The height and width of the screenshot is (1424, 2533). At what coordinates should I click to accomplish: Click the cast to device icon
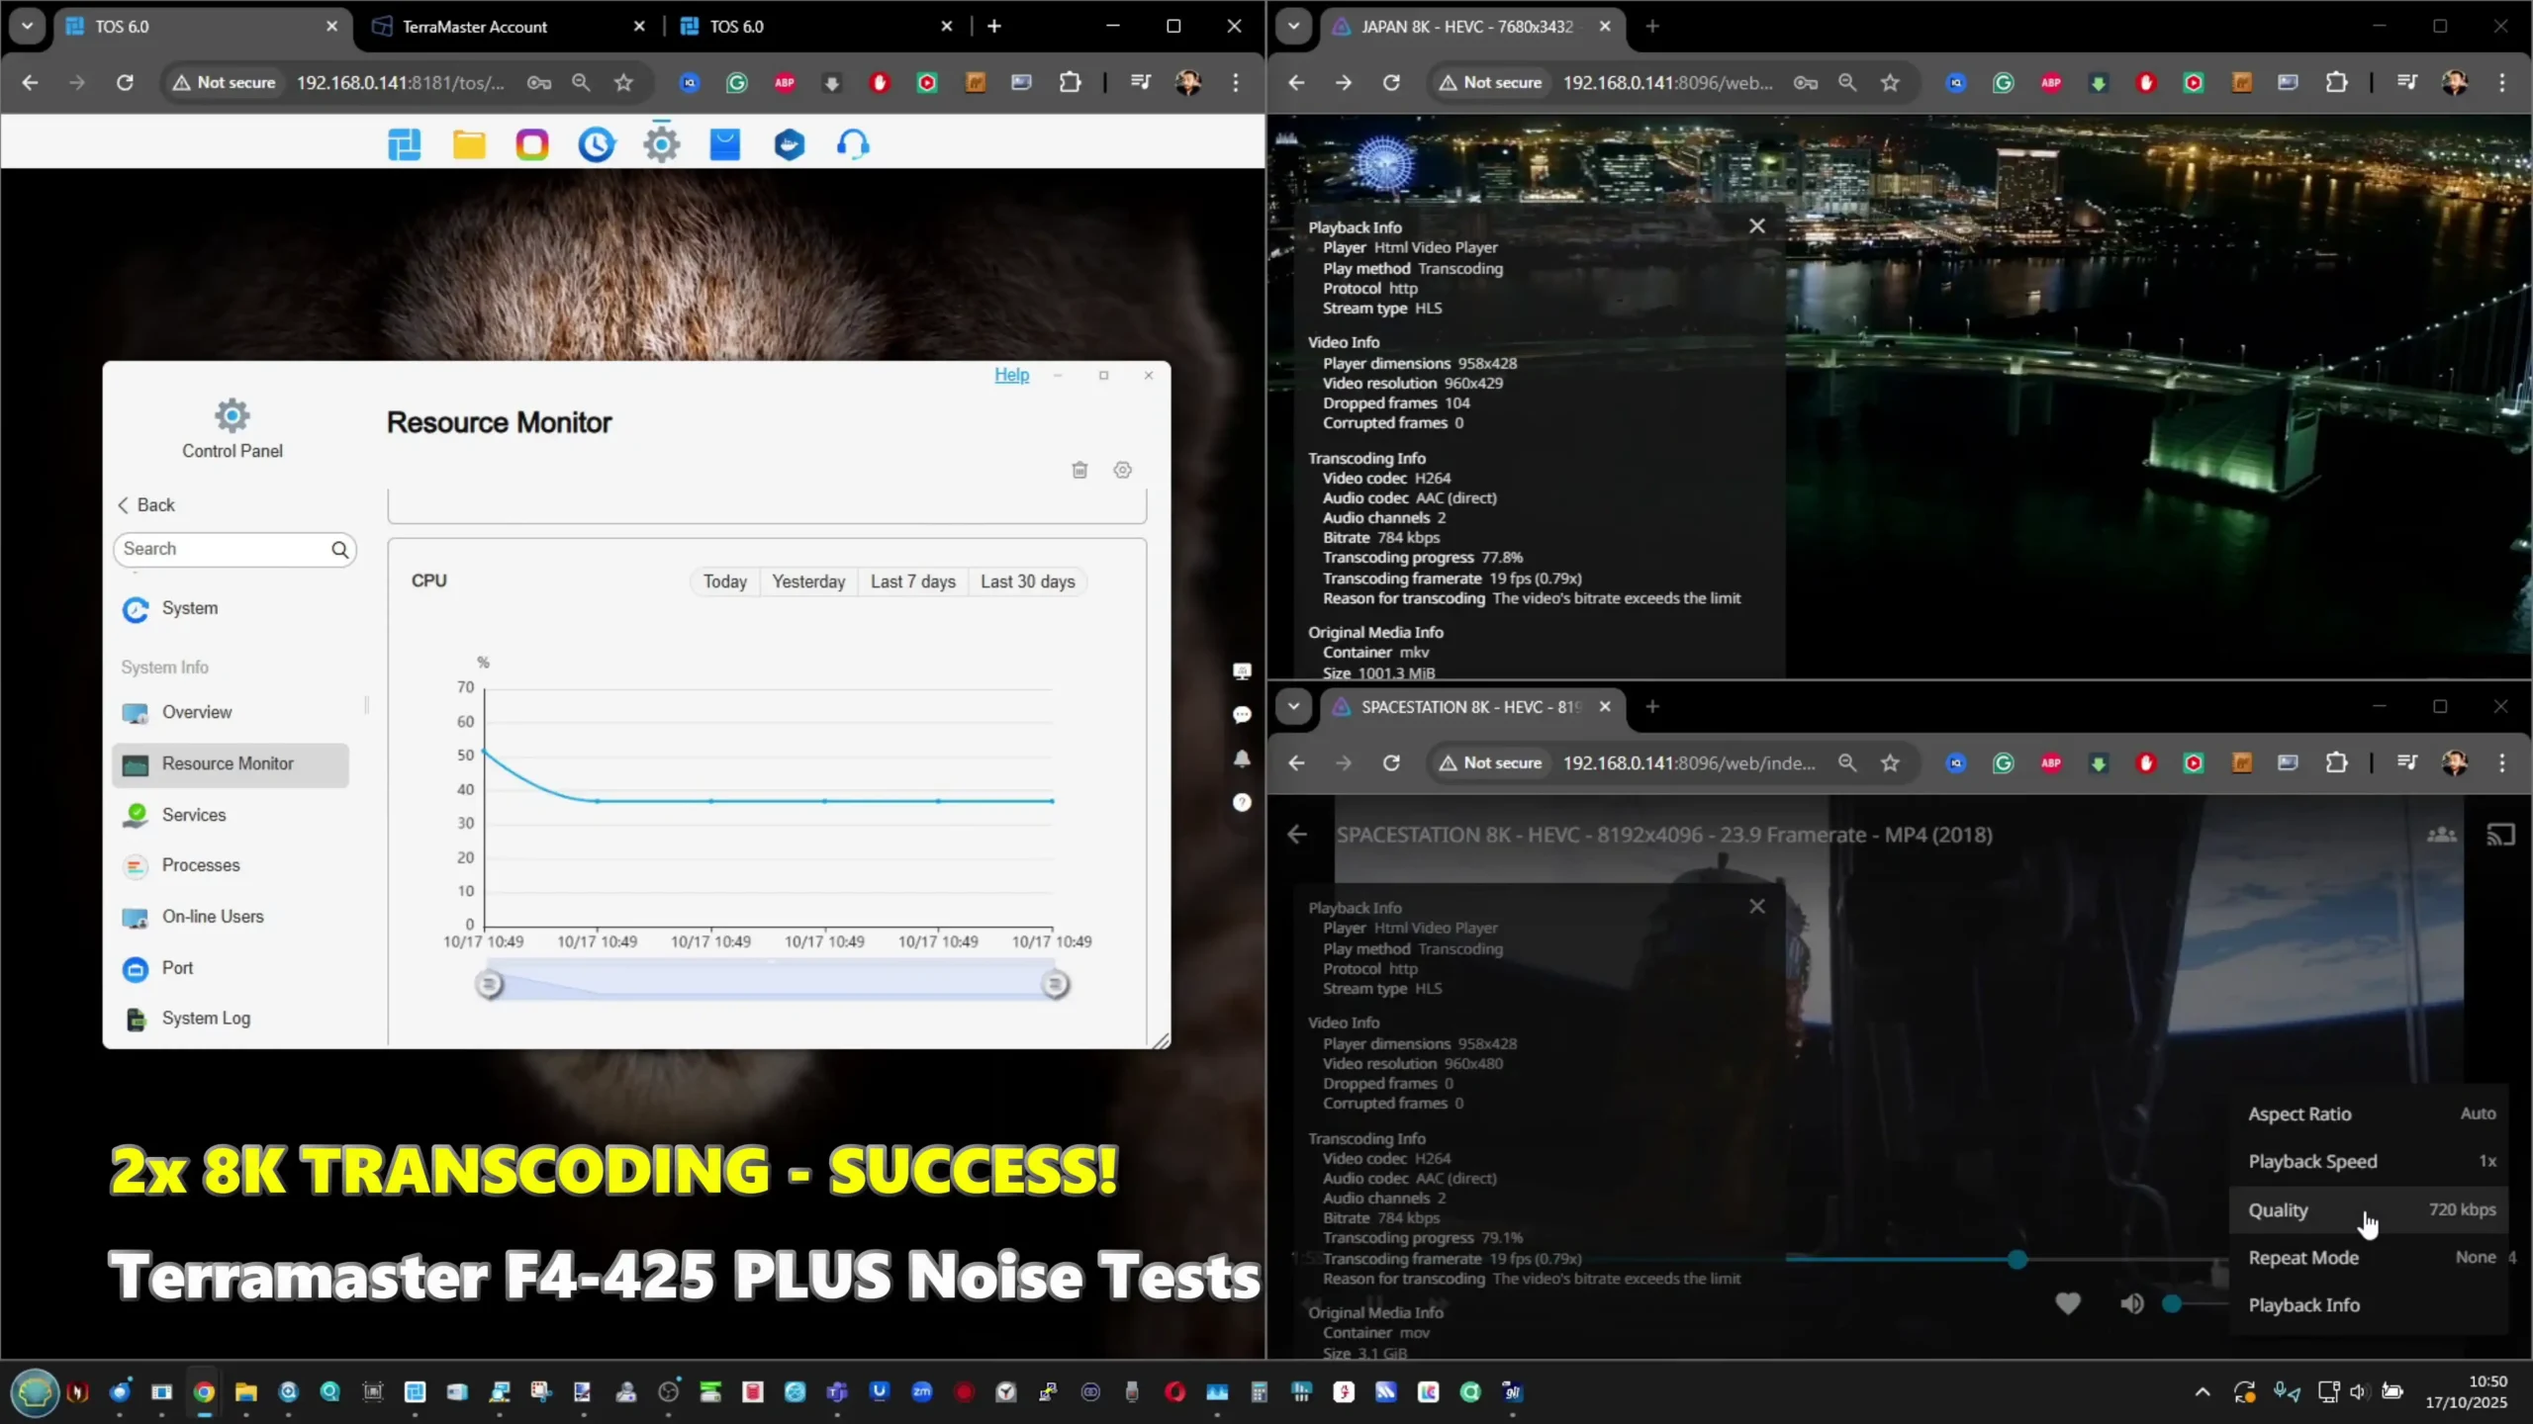pyautogui.click(x=2500, y=835)
